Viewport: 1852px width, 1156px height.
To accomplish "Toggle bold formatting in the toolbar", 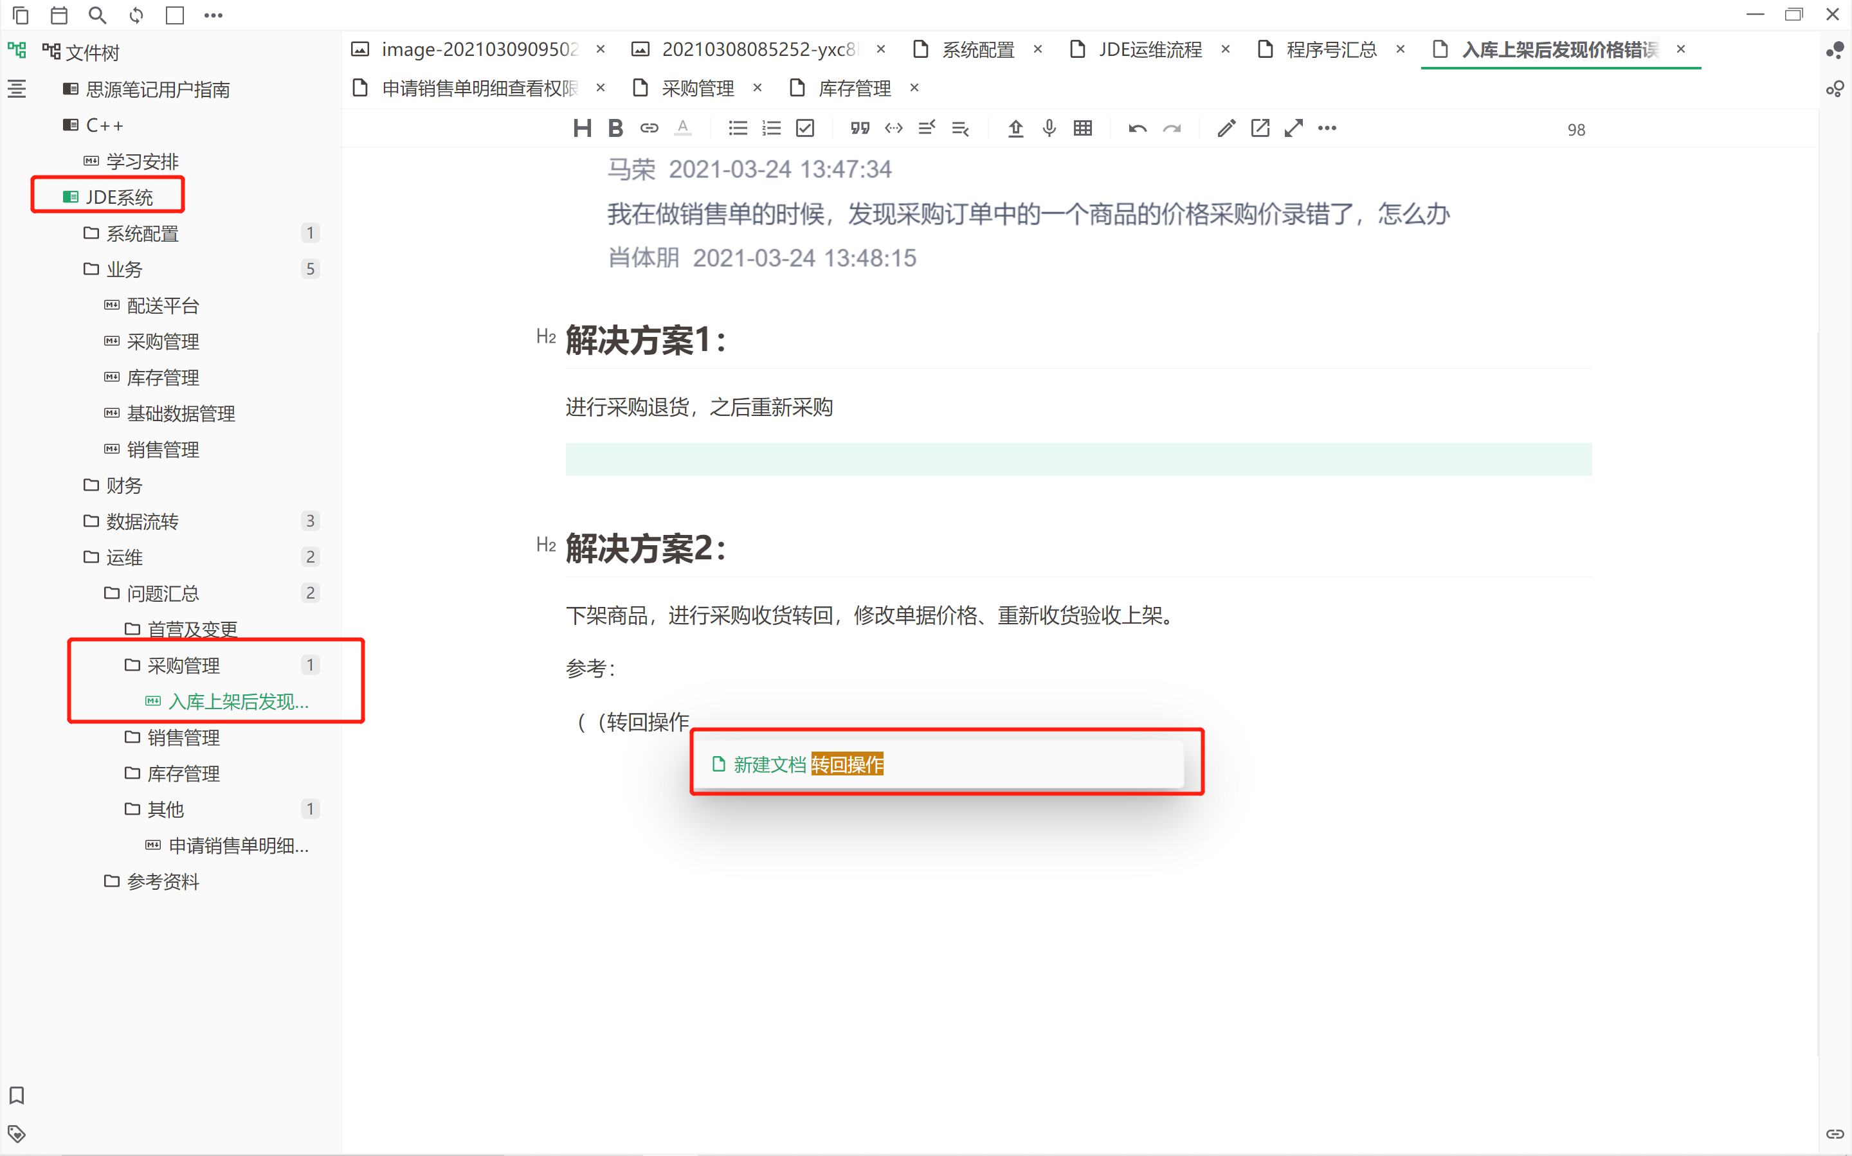I will pos(615,129).
